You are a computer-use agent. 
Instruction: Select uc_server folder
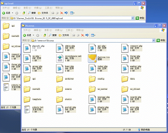tap(92, 89)
